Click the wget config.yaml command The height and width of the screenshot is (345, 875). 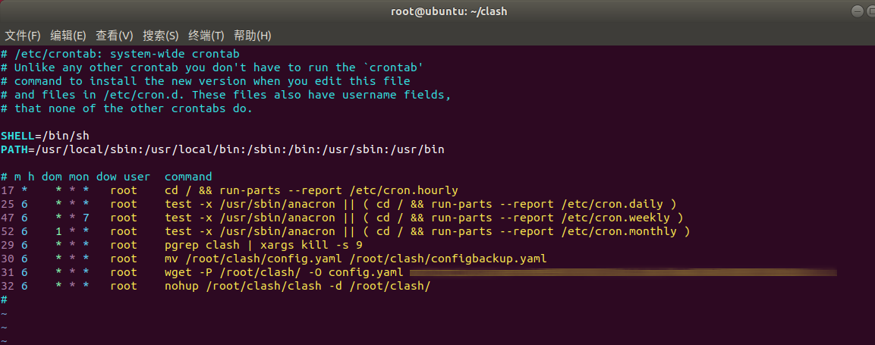[284, 272]
